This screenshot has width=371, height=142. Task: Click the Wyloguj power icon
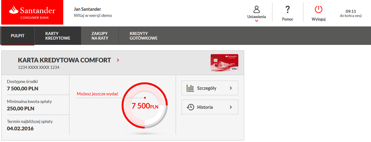click(x=318, y=10)
